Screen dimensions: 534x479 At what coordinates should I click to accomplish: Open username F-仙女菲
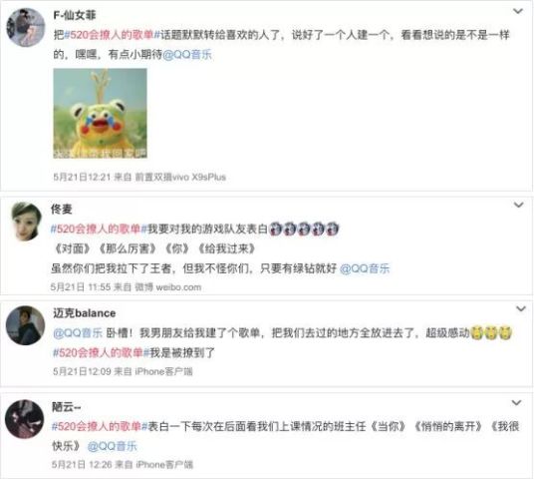pos(75,15)
